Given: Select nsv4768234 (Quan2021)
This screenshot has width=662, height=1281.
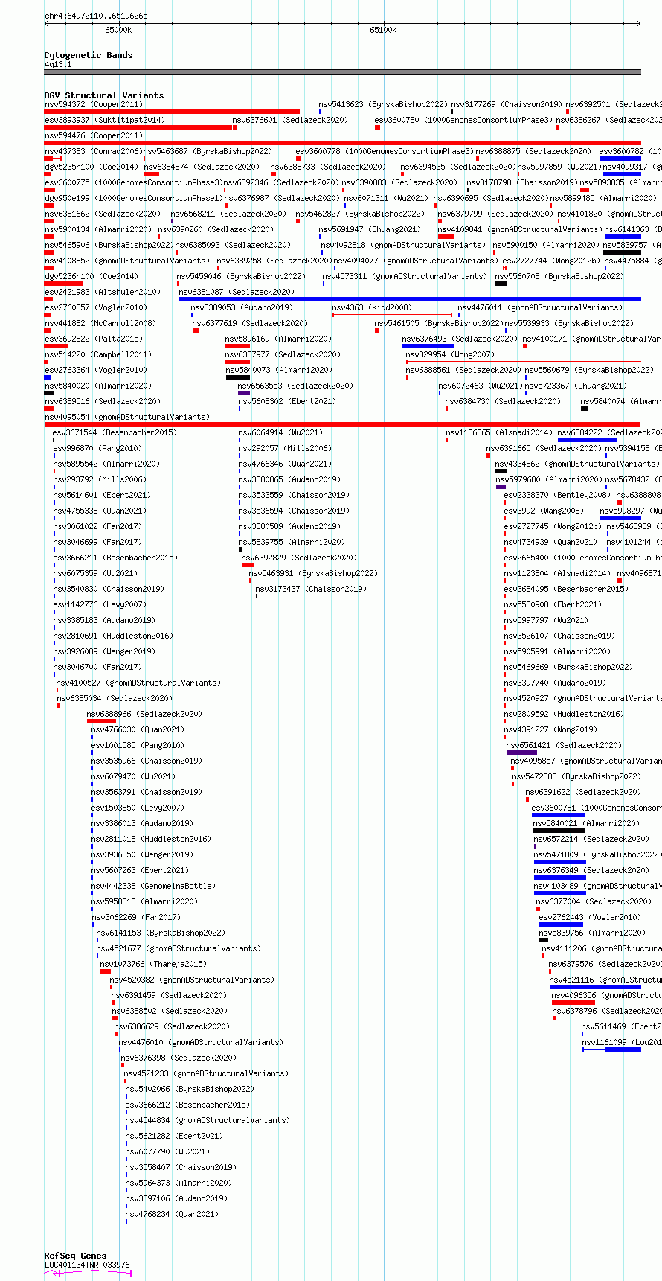Looking at the screenshot, I should point(172,1215).
